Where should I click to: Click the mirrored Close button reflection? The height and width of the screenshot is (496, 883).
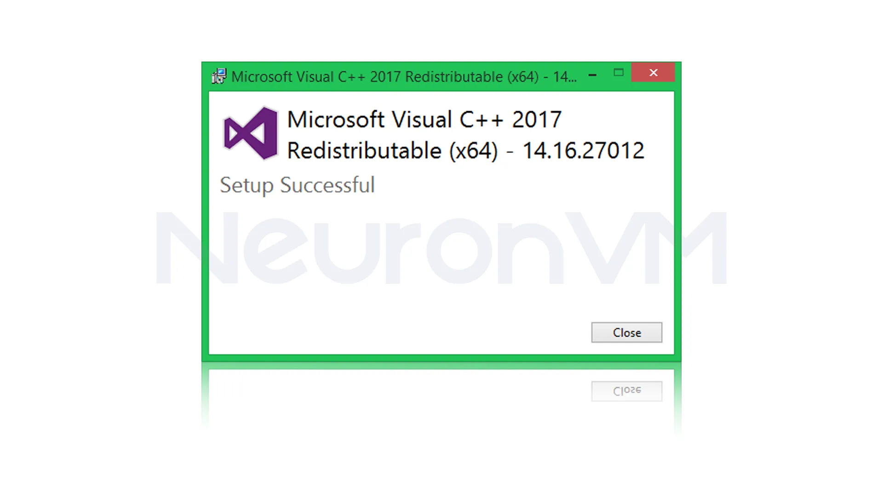627,391
